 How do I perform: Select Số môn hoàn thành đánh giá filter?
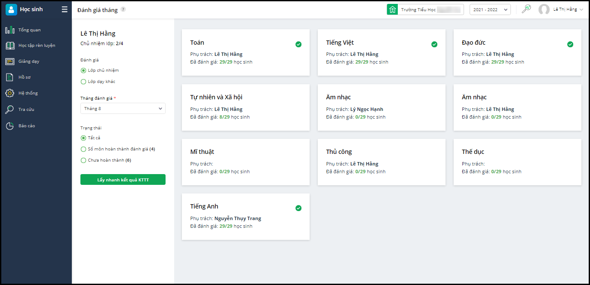pos(83,149)
